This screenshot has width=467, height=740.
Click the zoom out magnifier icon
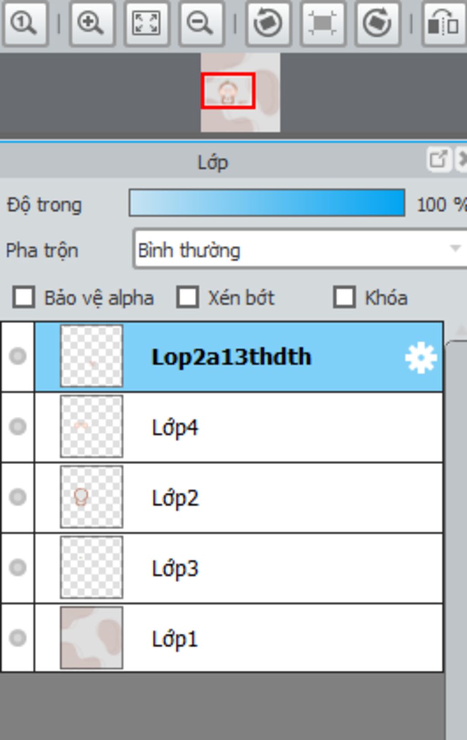click(201, 23)
